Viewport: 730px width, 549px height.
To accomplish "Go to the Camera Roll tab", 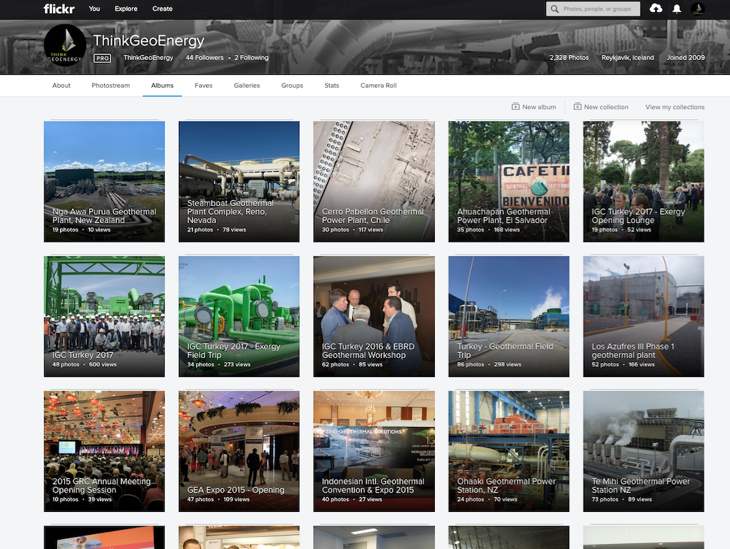I will 378,86.
